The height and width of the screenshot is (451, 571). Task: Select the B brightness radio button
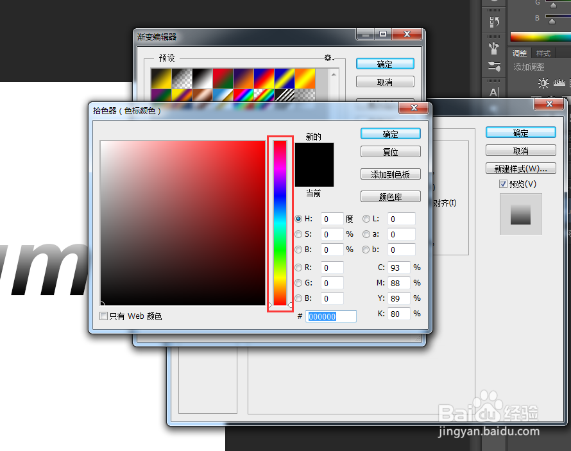pos(298,250)
